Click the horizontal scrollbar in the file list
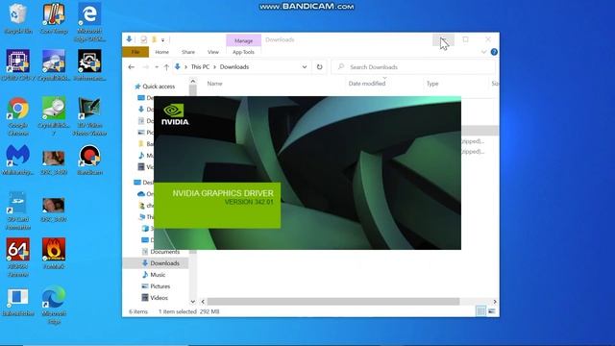 click(333, 301)
